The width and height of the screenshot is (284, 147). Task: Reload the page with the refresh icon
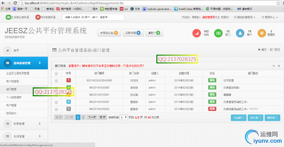[16, 3]
